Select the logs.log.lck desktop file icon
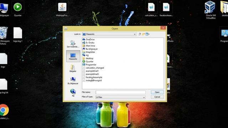This screenshot has width=228, height=128. 4,86
